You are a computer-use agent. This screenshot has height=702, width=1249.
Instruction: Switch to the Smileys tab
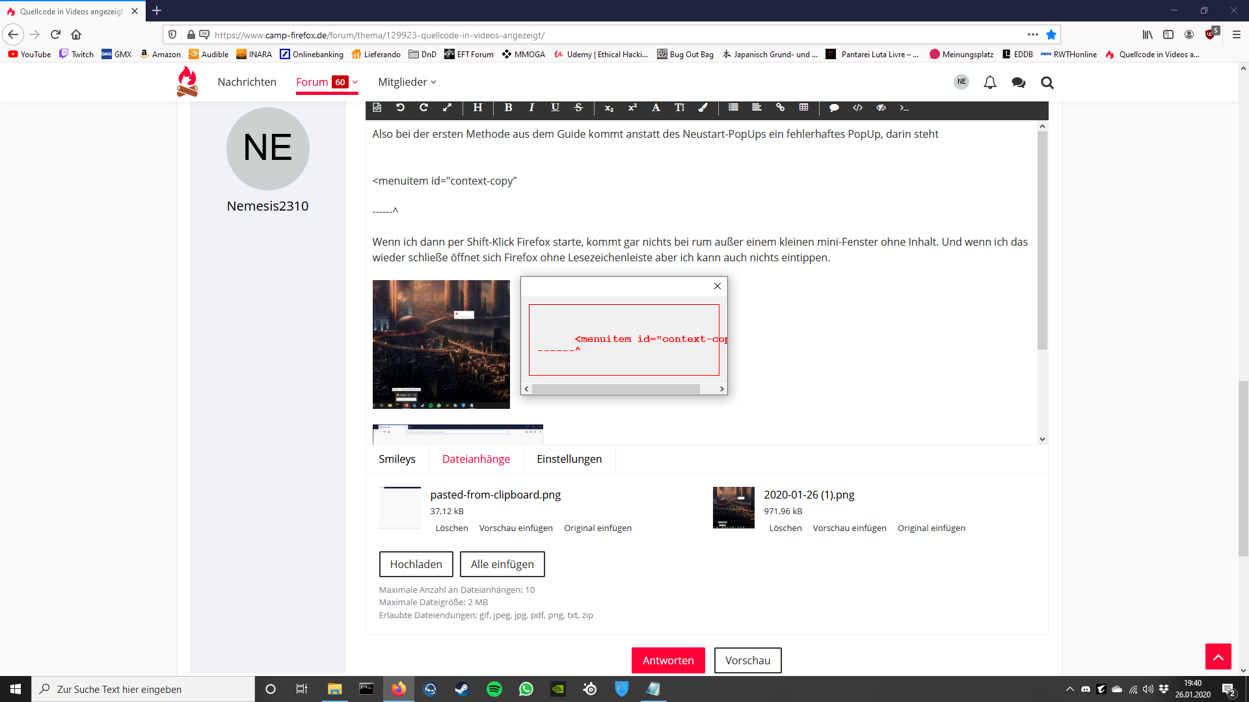[x=397, y=459]
